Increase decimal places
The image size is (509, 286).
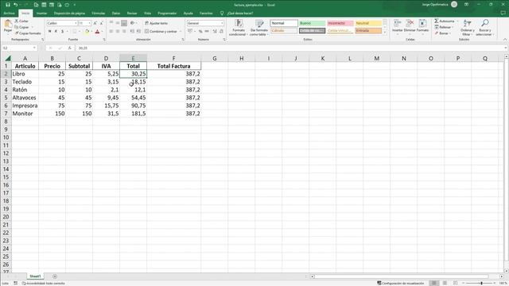tap(215, 32)
